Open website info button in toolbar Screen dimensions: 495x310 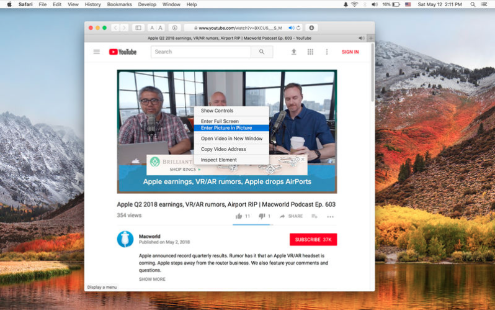click(174, 28)
